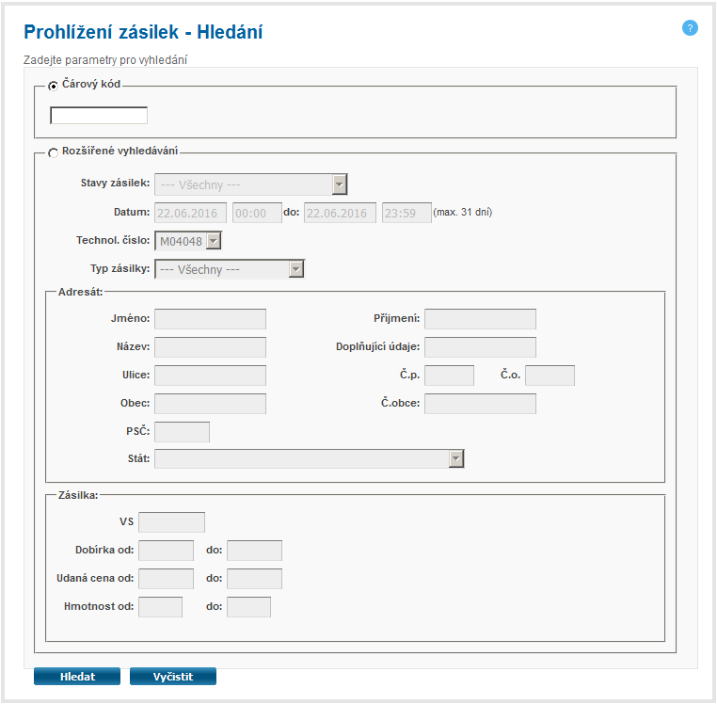Open the Stavy zásilek dropdown
This screenshot has width=717, height=704.
coord(250,184)
